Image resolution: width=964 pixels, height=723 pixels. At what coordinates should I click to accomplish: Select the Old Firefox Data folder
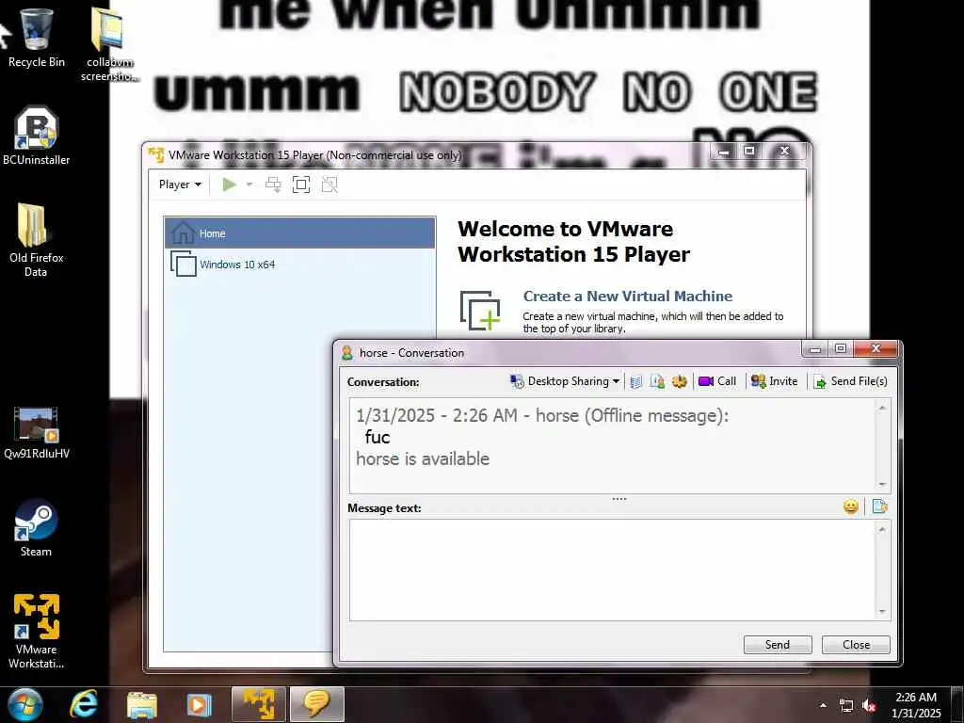coord(37,240)
